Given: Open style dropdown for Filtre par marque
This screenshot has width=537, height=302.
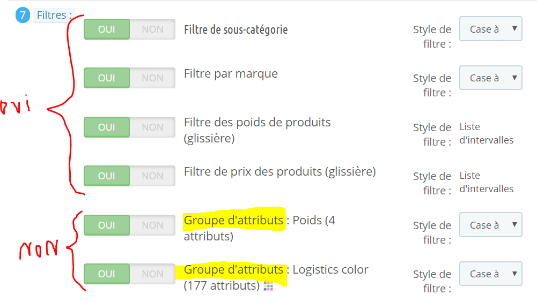Looking at the screenshot, I should (x=490, y=78).
